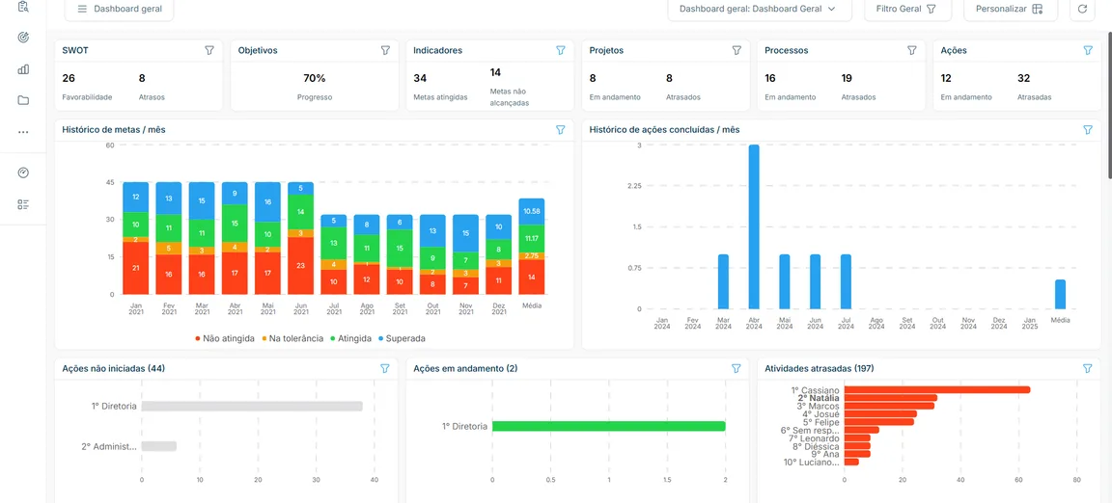The height and width of the screenshot is (503, 1112).
Task: Click Metas não alcançadas value 14
Action: coord(496,72)
